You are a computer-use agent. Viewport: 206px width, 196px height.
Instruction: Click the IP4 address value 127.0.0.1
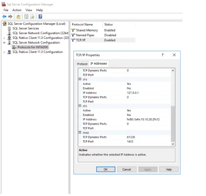[133, 93]
